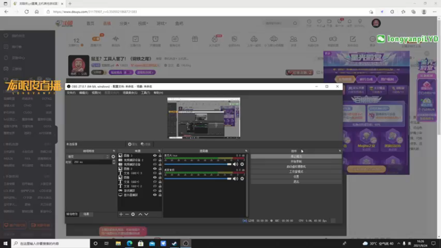The height and width of the screenshot is (248, 441).
Task: Toggle visibility of 游戏捕获 source
Action: point(155,190)
